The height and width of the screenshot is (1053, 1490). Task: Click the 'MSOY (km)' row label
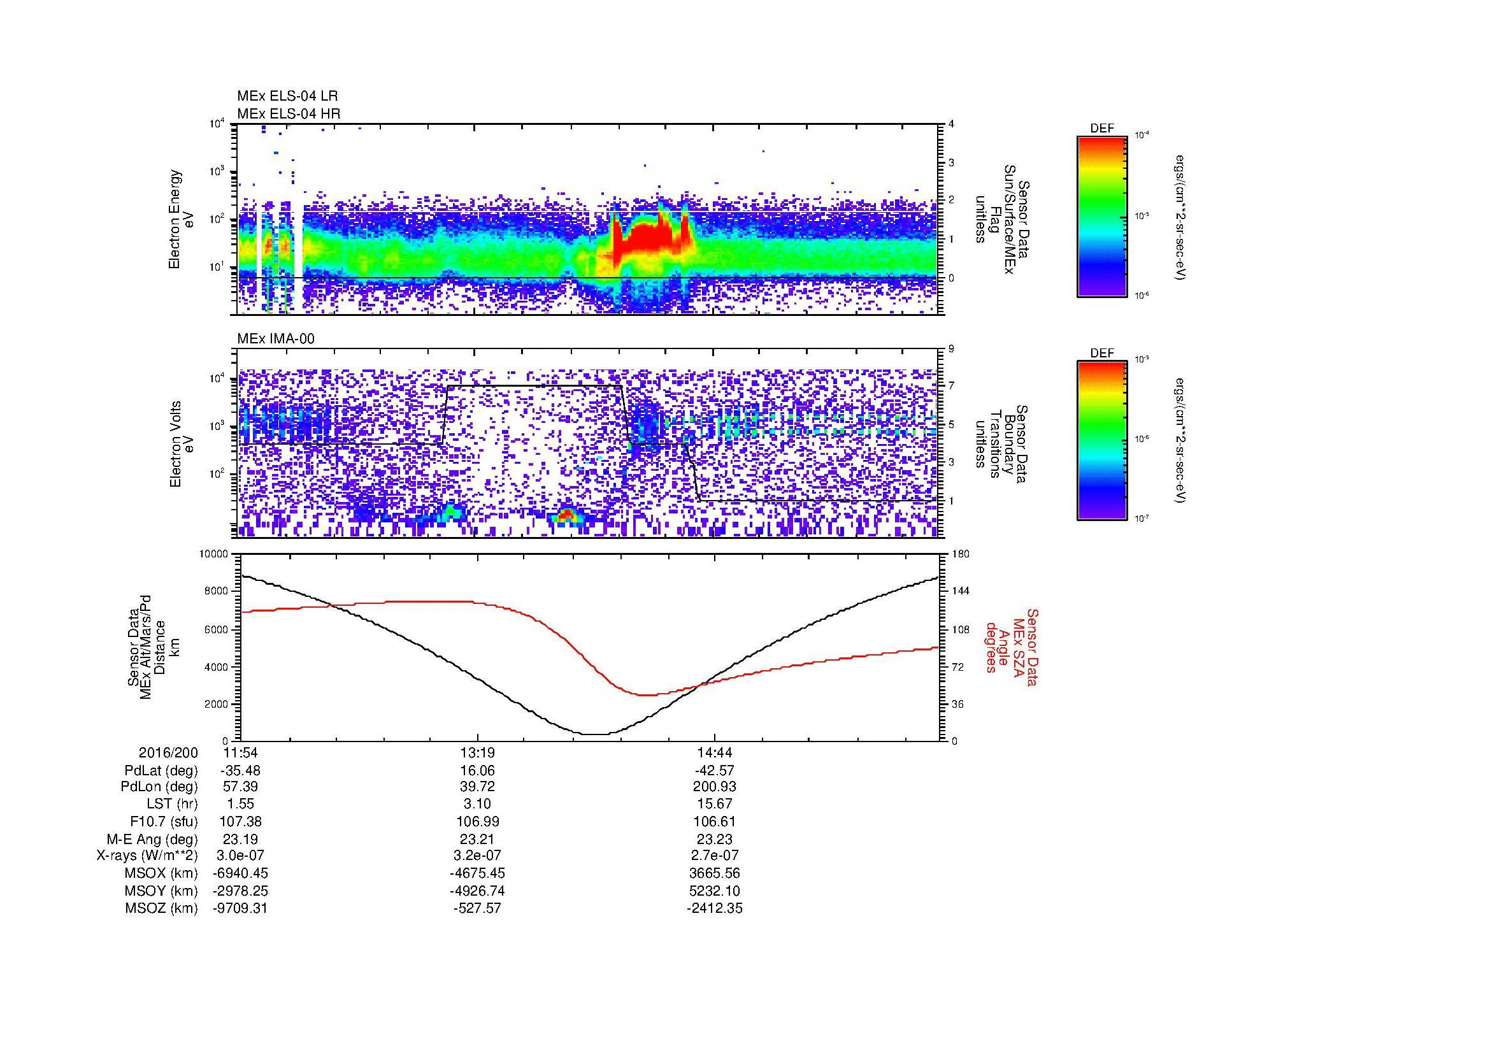[162, 891]
